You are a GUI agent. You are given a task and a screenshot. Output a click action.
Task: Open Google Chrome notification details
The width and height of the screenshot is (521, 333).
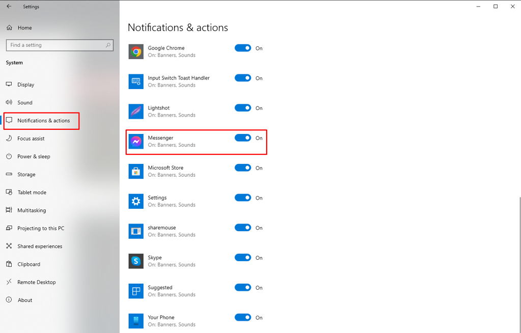click(x=171, y=51)
